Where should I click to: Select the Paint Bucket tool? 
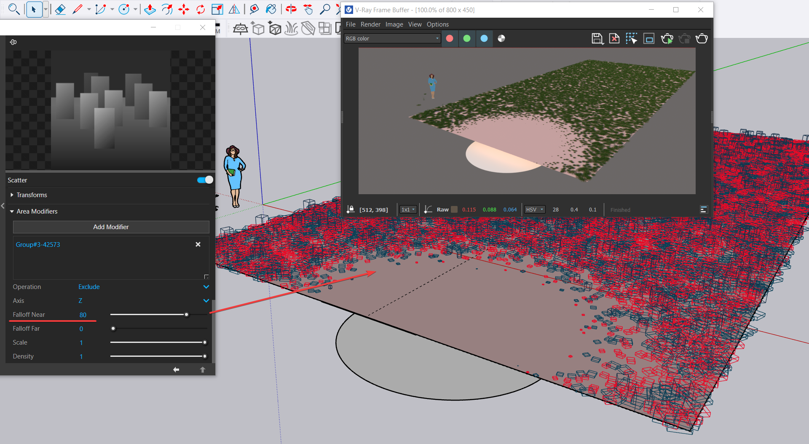point(271,9)
